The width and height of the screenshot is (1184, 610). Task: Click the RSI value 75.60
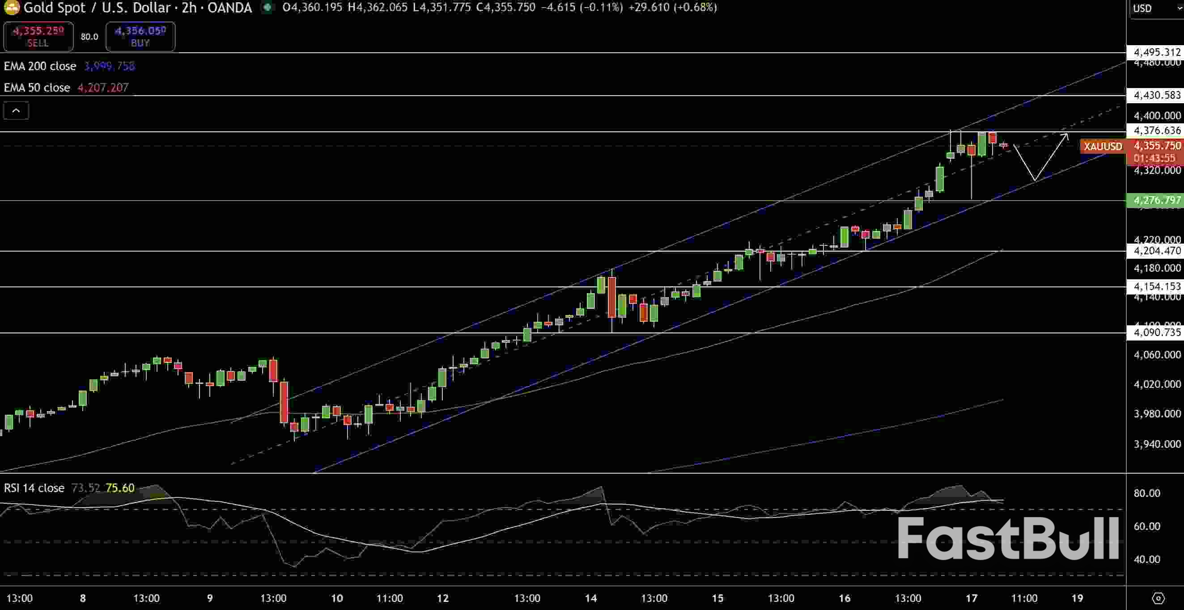(x=120, y=488)
